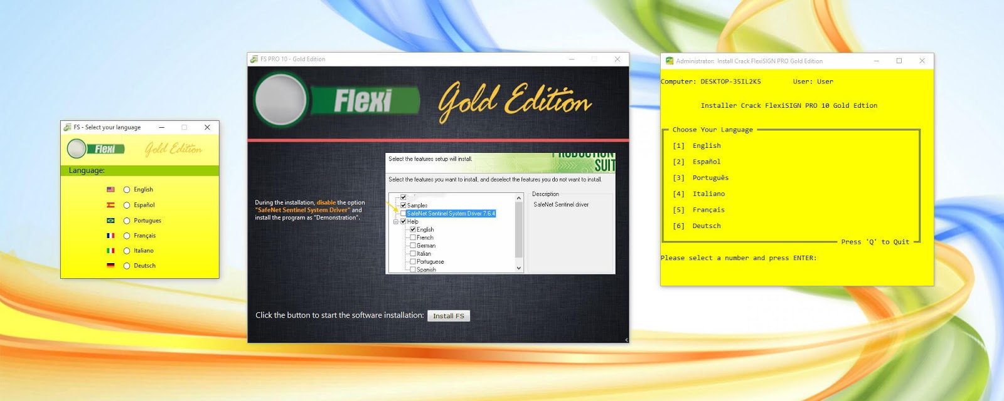
Task: Click the 'User: User' console text
Action: pyautogui.click(x=813, y=81)
